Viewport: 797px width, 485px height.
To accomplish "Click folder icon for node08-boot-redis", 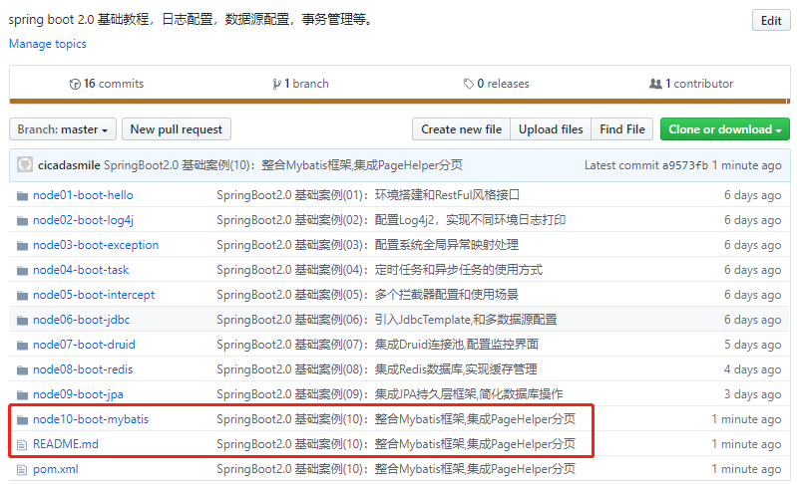I will (22, 369).
